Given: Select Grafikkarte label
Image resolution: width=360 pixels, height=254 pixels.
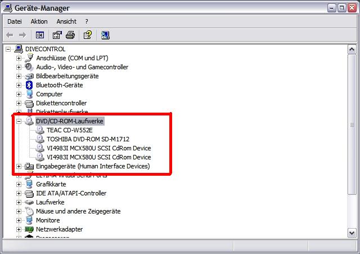Looking at the screenshot, I should click(x=51, y=184).
